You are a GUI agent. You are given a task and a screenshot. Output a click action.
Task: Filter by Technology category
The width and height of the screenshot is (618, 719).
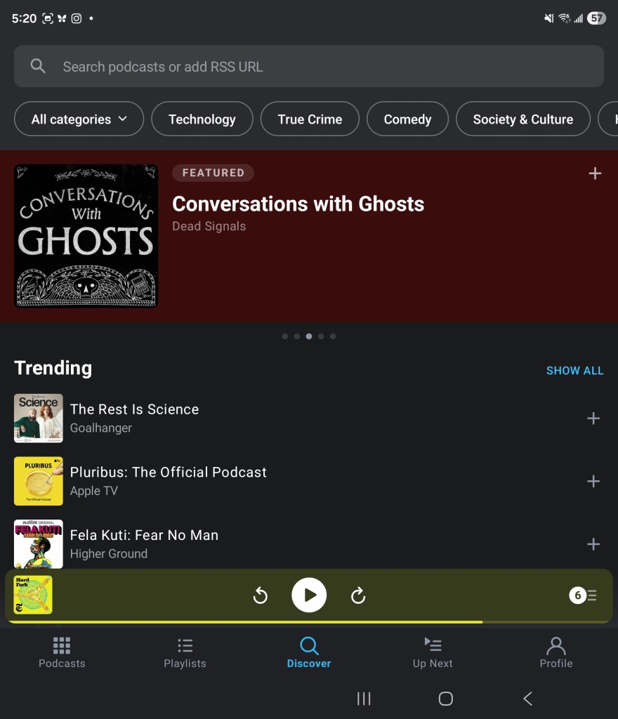tap(202, 119)
